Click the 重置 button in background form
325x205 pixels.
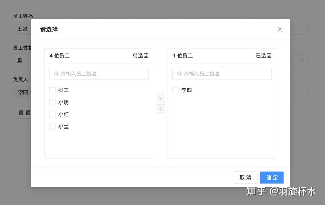tap(22, 113)
